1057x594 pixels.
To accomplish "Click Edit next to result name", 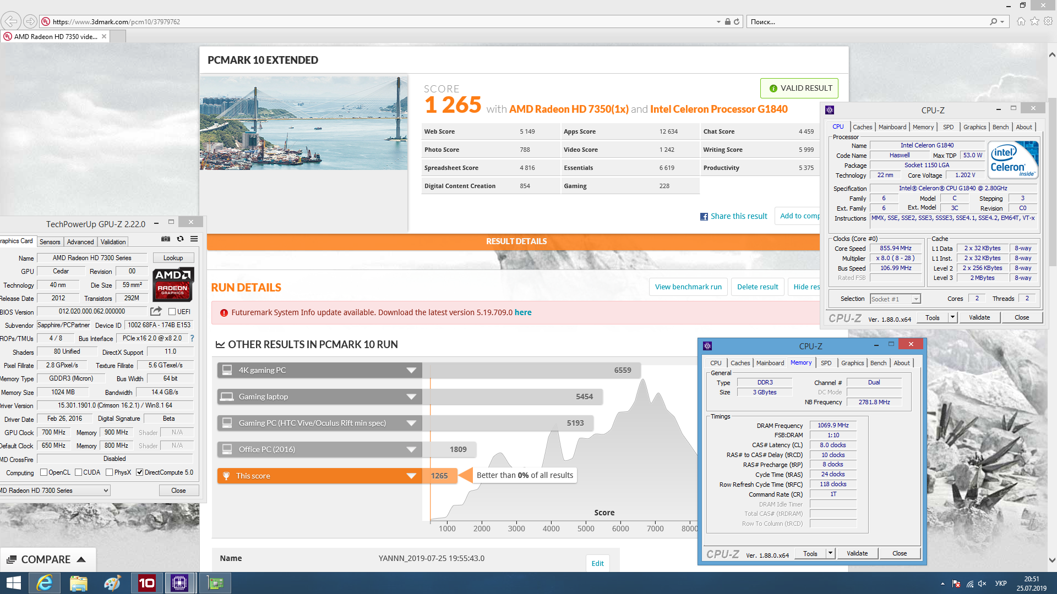I will point(597,563).
